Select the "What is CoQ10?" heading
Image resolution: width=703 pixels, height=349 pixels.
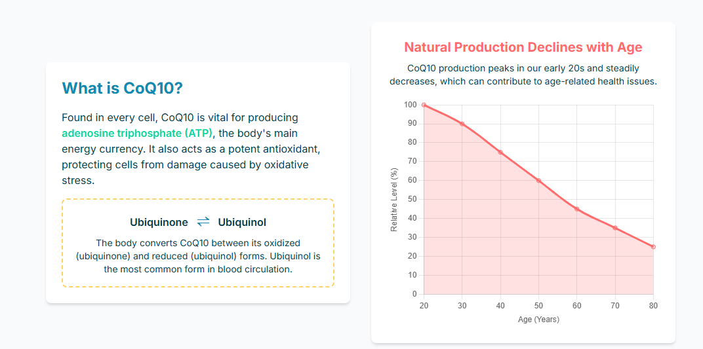tap(122, 88)
